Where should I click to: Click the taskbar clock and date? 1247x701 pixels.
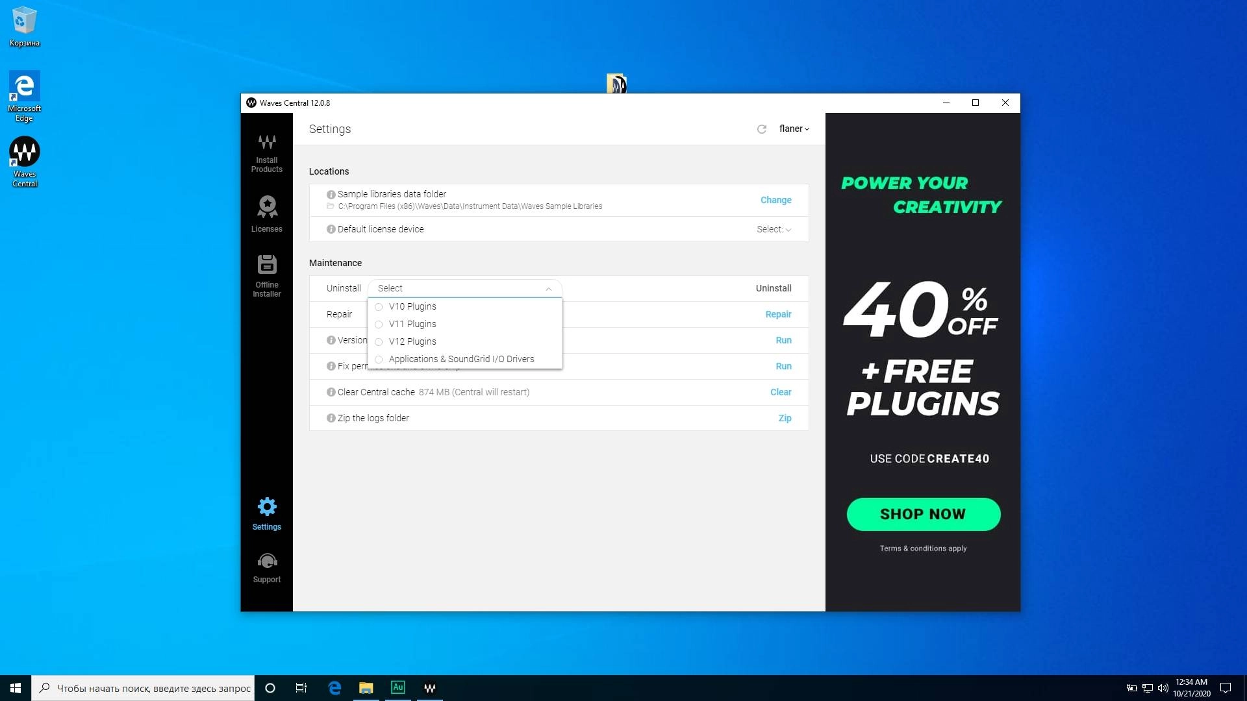[x=1191, y=688]
